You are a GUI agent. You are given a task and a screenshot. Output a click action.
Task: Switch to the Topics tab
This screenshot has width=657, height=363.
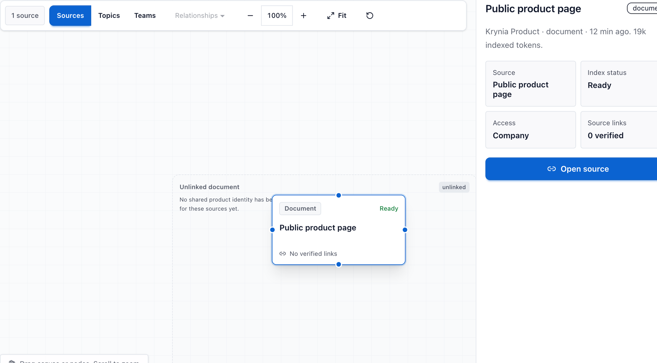[x=109, y=16]
